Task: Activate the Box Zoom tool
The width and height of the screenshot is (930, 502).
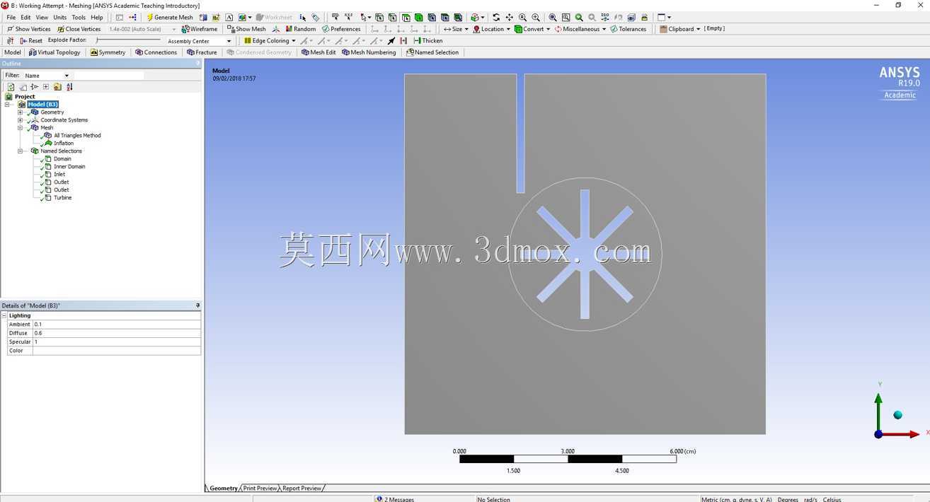Action: (x=535, y=17)
